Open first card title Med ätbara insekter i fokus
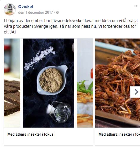 pos(30,134)
